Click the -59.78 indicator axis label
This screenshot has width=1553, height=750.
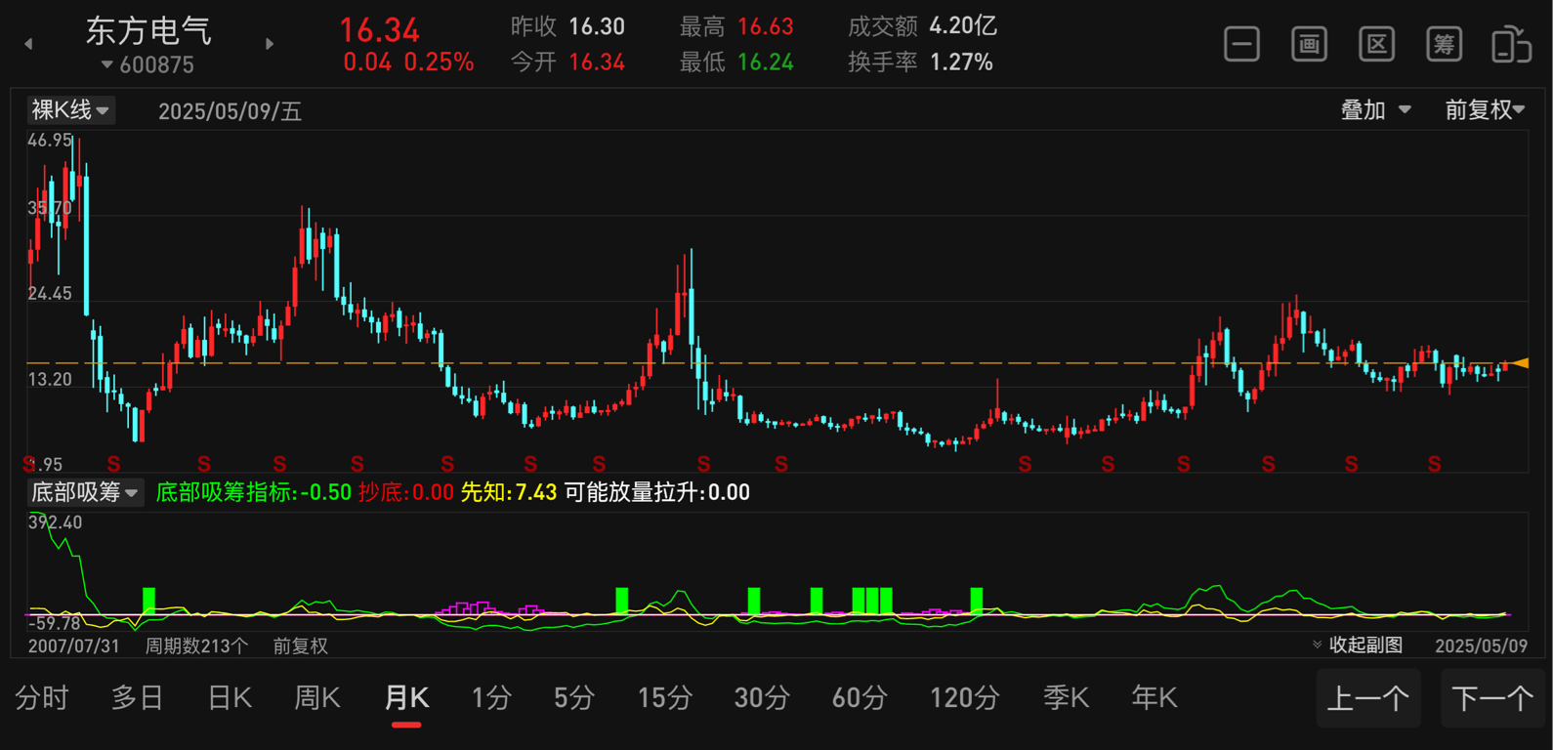55,623
